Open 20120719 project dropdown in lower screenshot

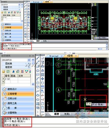click(x=29, y=60)
